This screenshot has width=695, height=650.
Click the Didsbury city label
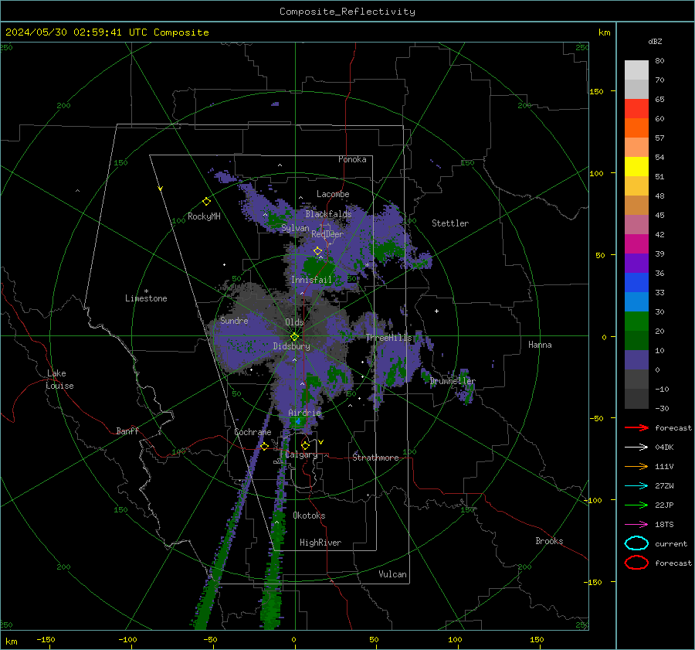(x=291, y=346)
